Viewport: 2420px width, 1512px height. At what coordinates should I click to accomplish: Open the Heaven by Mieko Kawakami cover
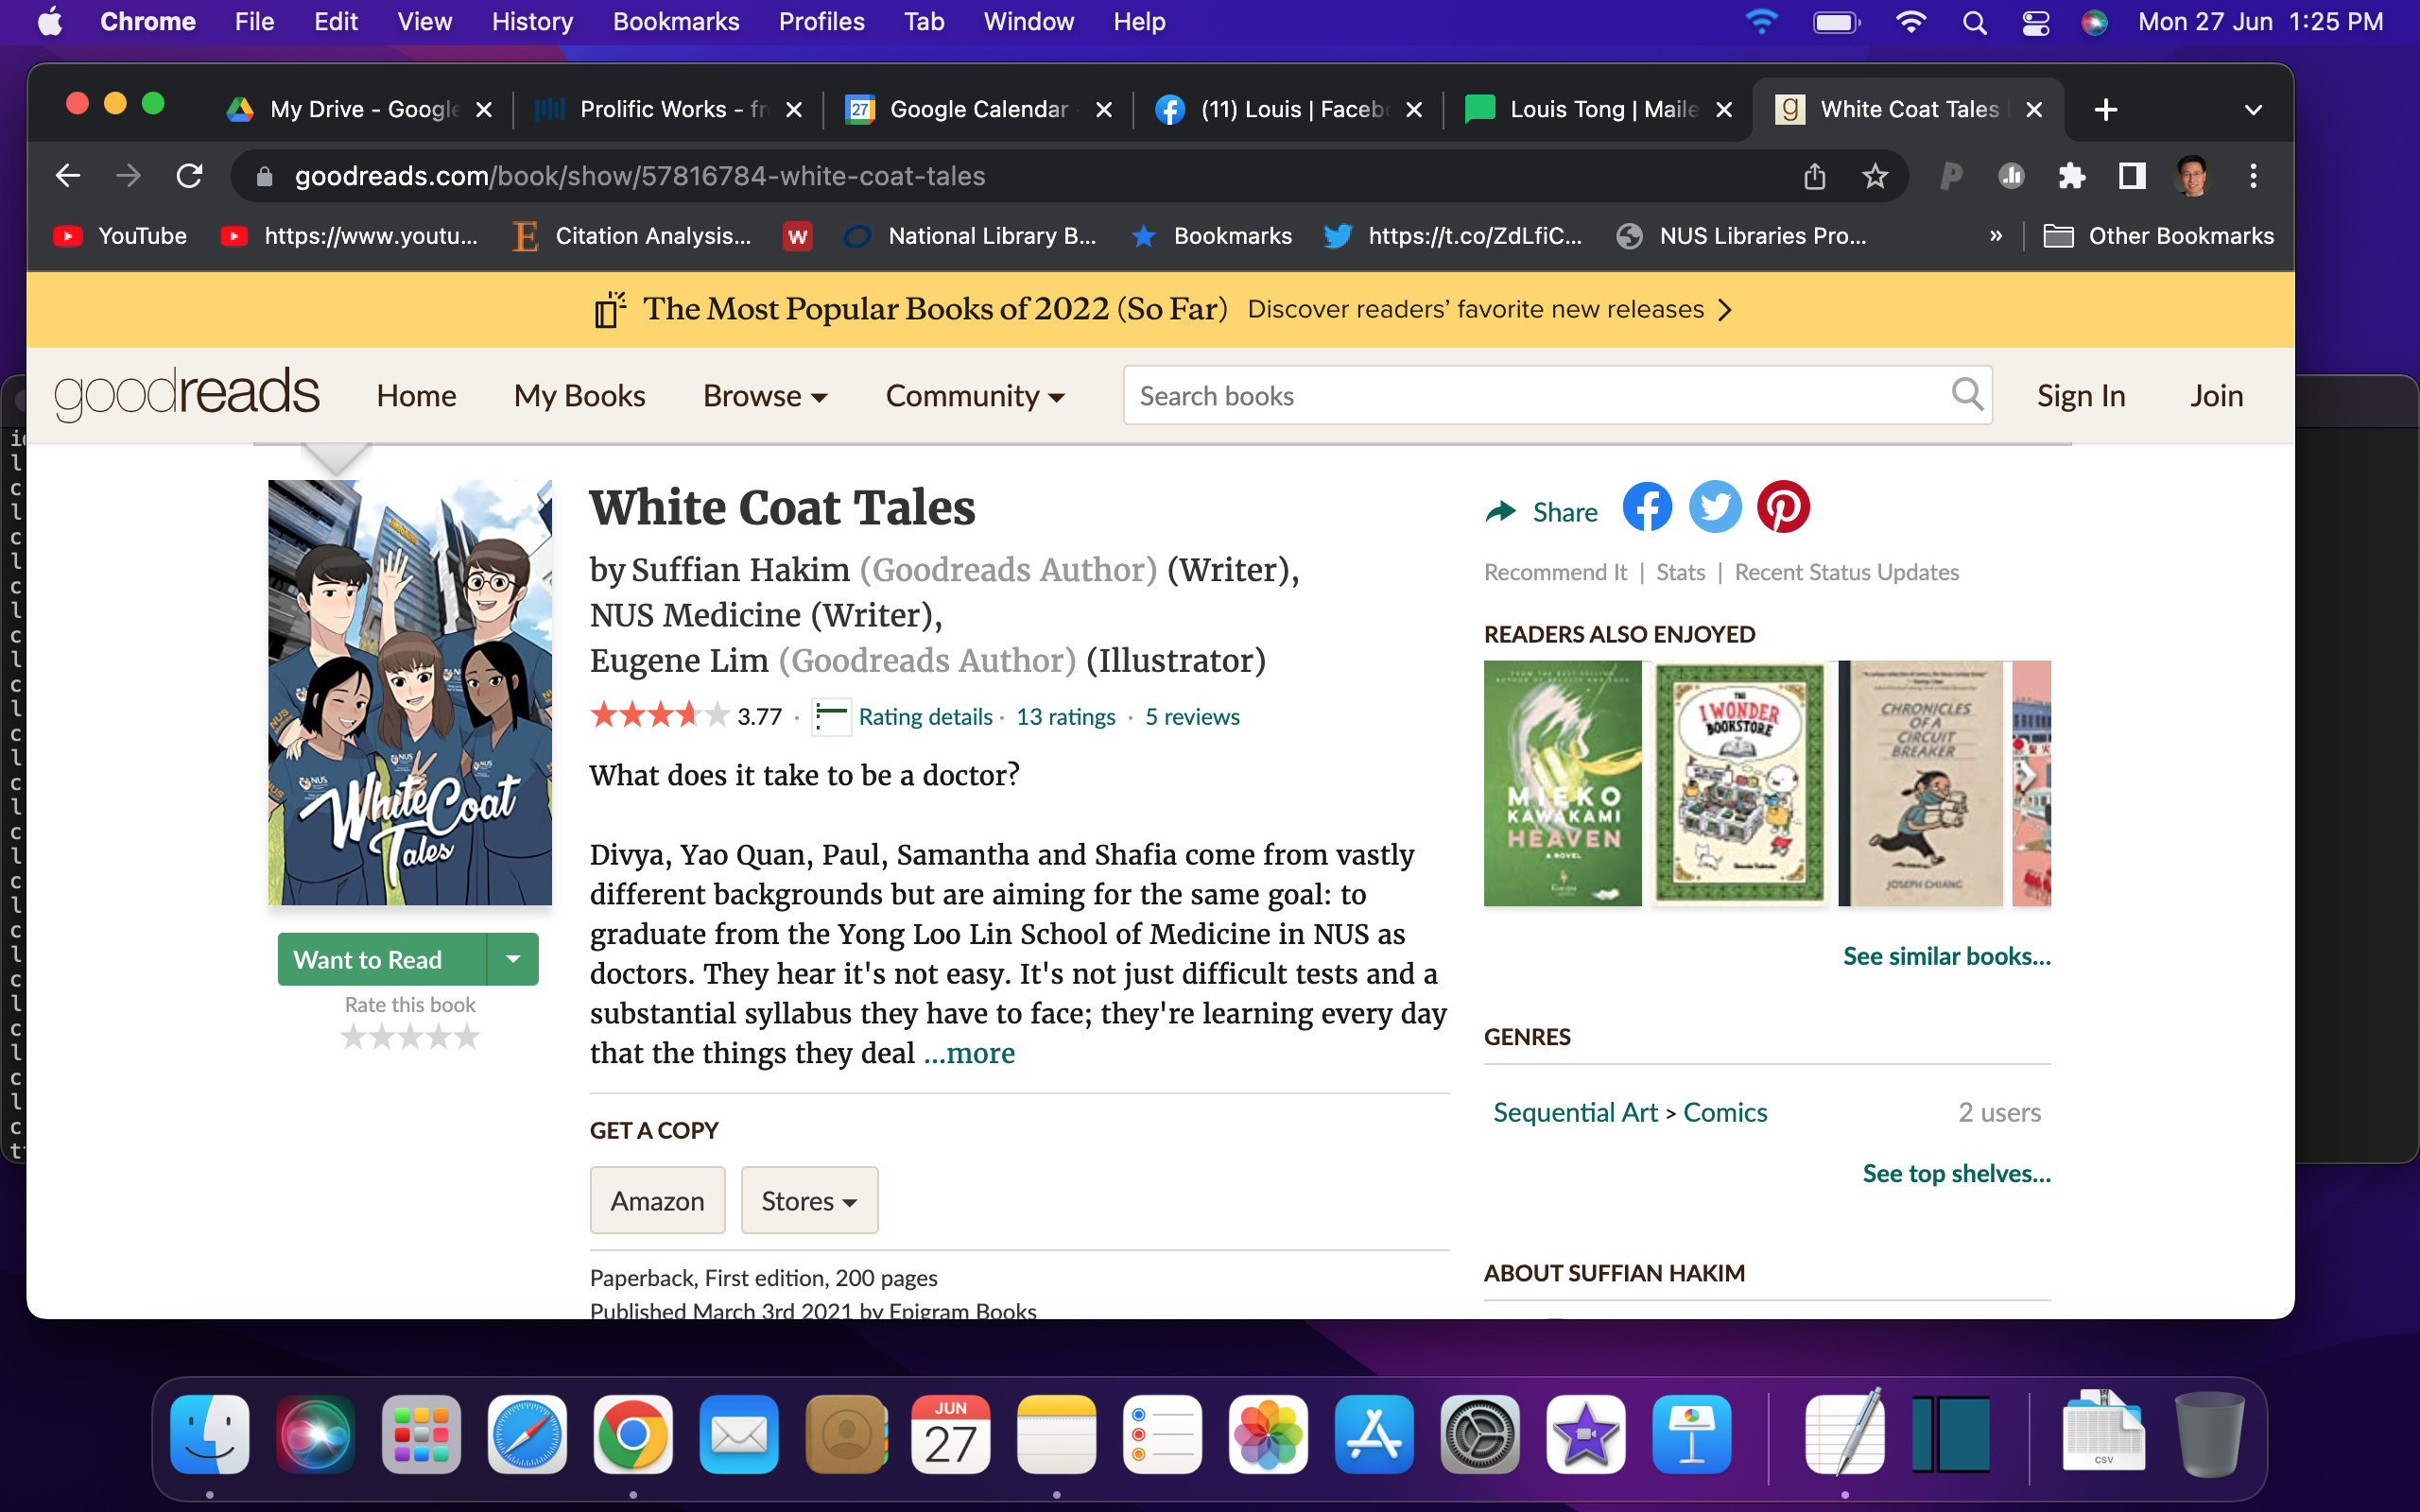click(x=1562, y=783)
